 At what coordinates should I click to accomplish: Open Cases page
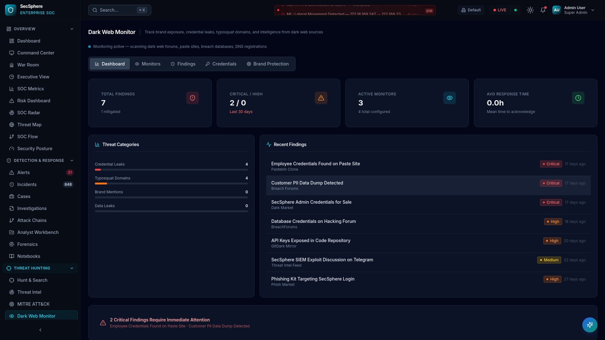tap(41, 196)
